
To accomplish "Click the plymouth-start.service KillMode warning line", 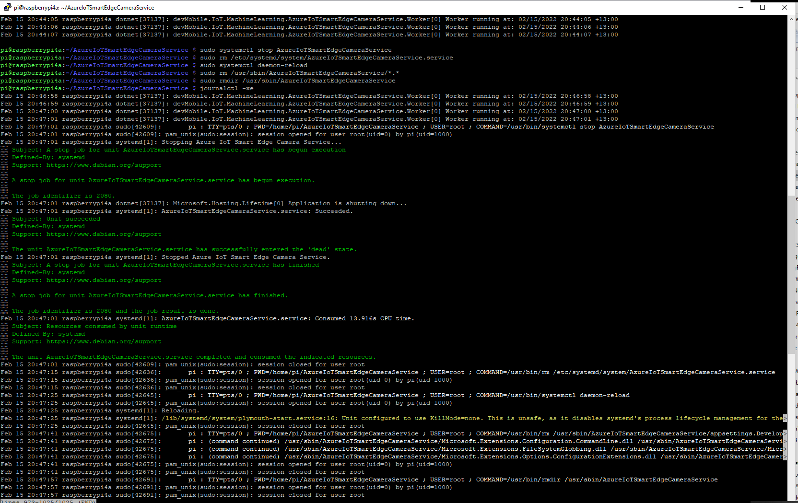I will pyautogui.click(x=432, y=418).
